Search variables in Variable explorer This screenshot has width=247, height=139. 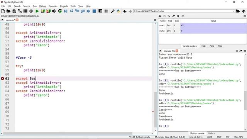pyautogui.click(x=178, y=16)
